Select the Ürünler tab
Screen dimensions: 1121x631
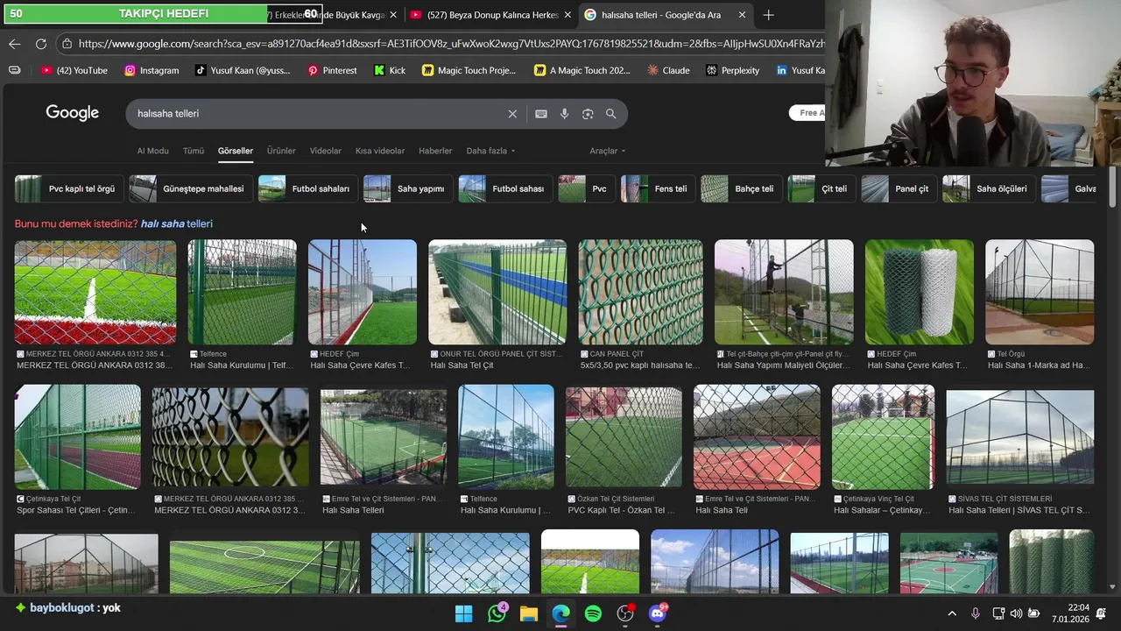click(x=281, y=151)
